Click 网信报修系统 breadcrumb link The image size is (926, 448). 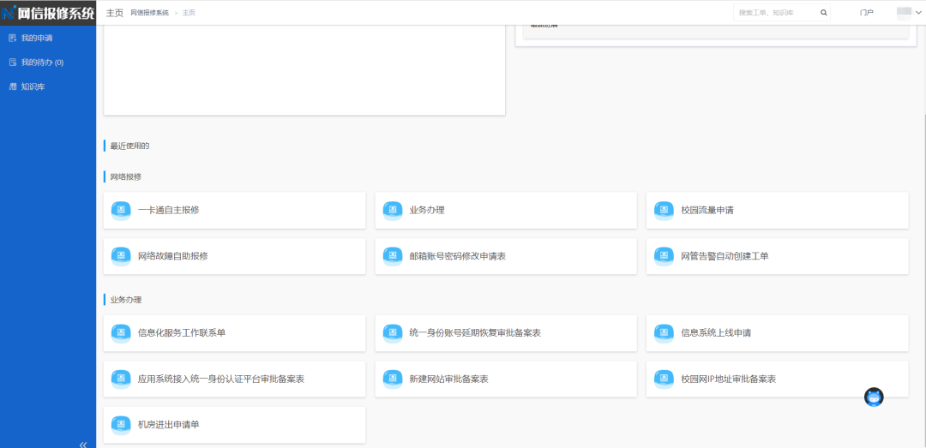[149, 13]
